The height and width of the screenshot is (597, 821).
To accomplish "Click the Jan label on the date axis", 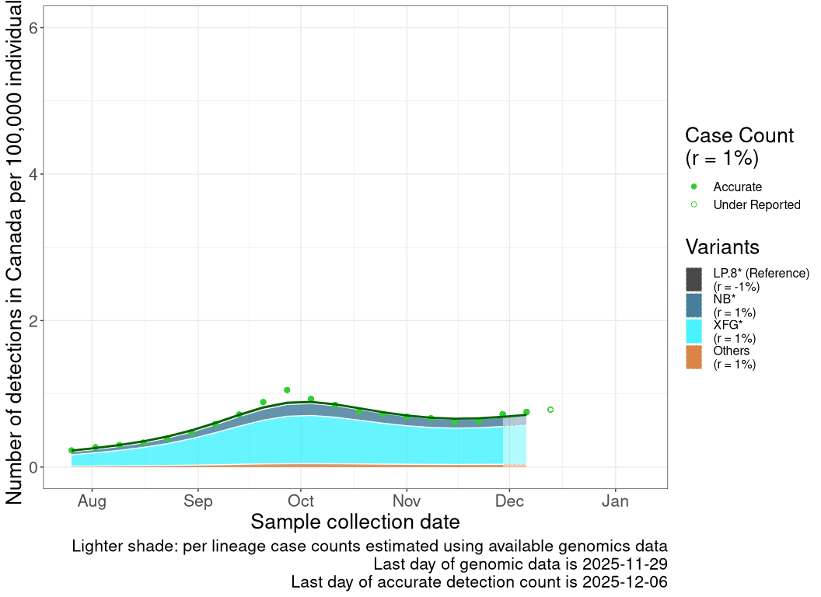I will [x=615, y=501].
